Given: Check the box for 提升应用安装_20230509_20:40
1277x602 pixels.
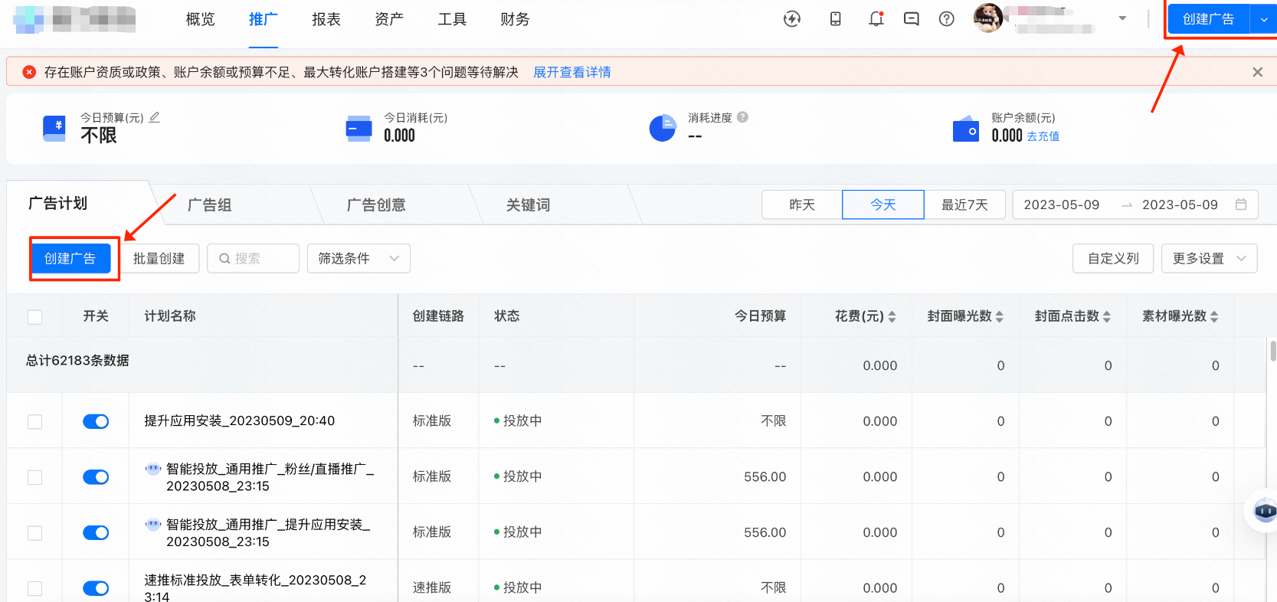Looking at the screenshot, I should [x=34, y=422].
